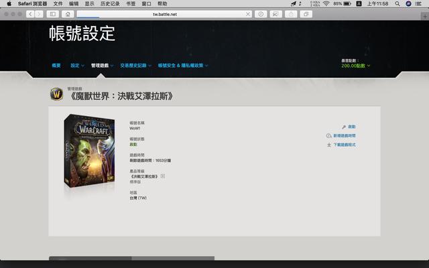The width and height of the screenshot is (429, 268).
Task: Open the Safari downloads icon
Action: click(x=261, y=14)
